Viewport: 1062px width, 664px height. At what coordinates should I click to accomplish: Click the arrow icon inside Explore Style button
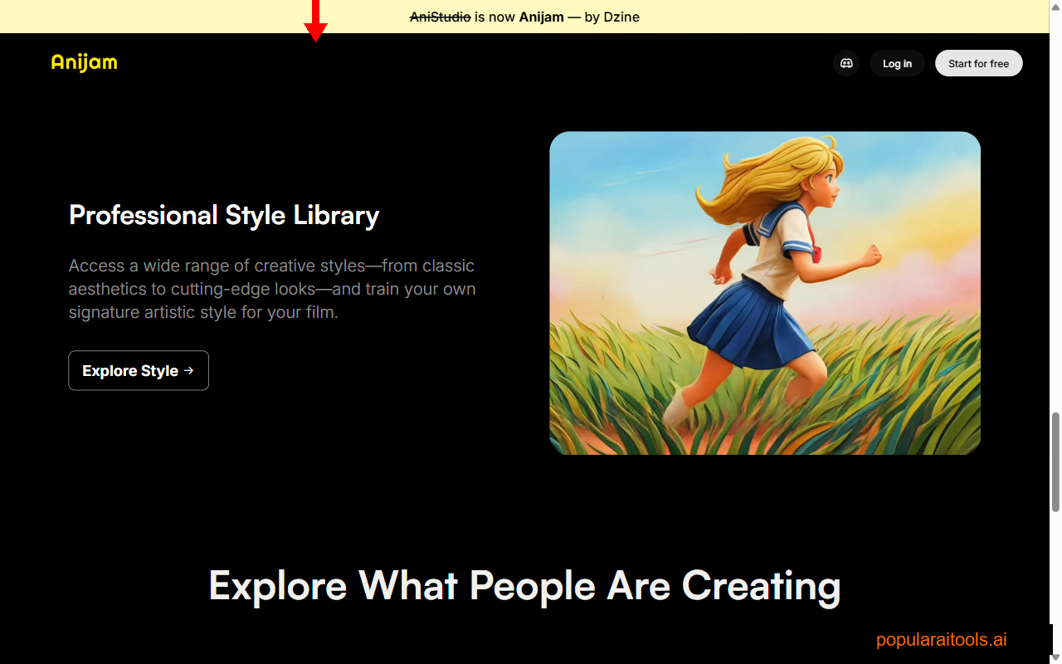[189, 370]
